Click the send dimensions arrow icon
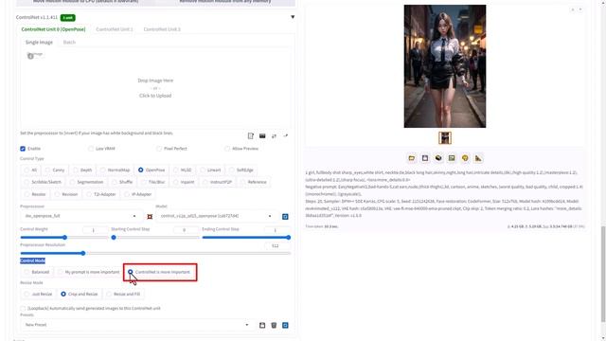The height and width of the screenshot is (341, 606). 286,135
